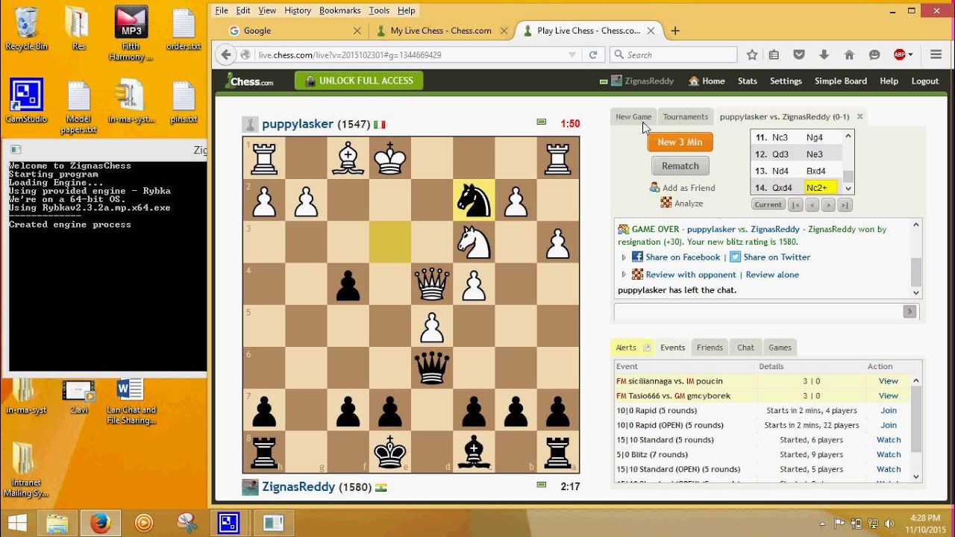Open a new browser tab with plus button
The image size is (955, 537).
pos(675,31)
